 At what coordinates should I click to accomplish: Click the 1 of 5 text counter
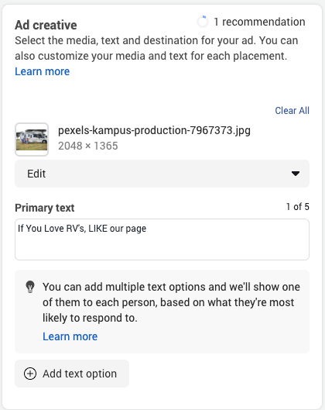[x=298, y=207]
